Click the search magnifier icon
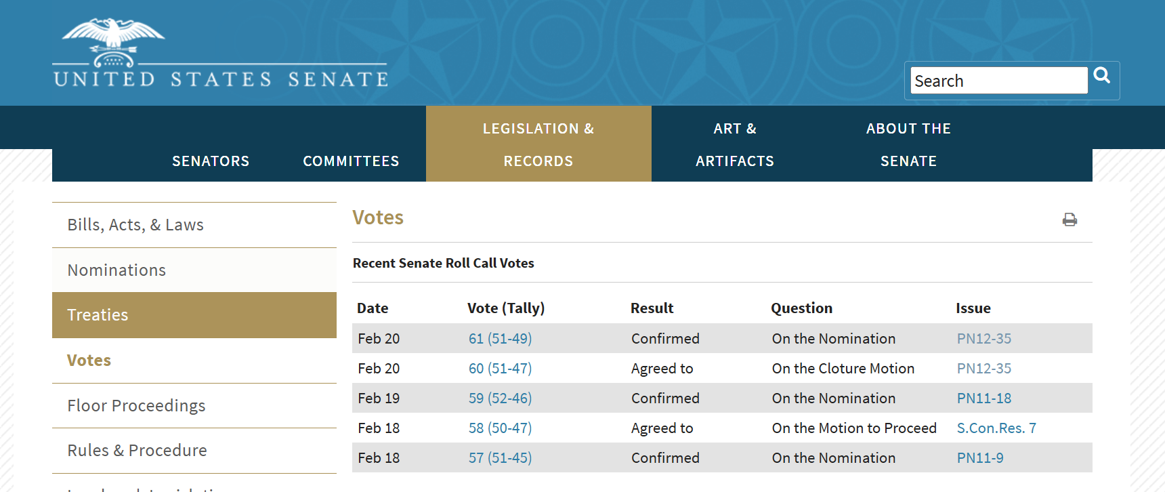Screen dimensions: 1165x492 [x=1102, y=76]
